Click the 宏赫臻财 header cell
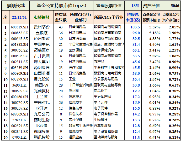 coord(41,17)
